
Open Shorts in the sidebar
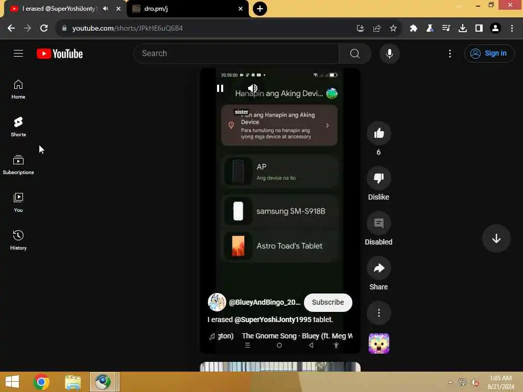click(x=18, y=127)
